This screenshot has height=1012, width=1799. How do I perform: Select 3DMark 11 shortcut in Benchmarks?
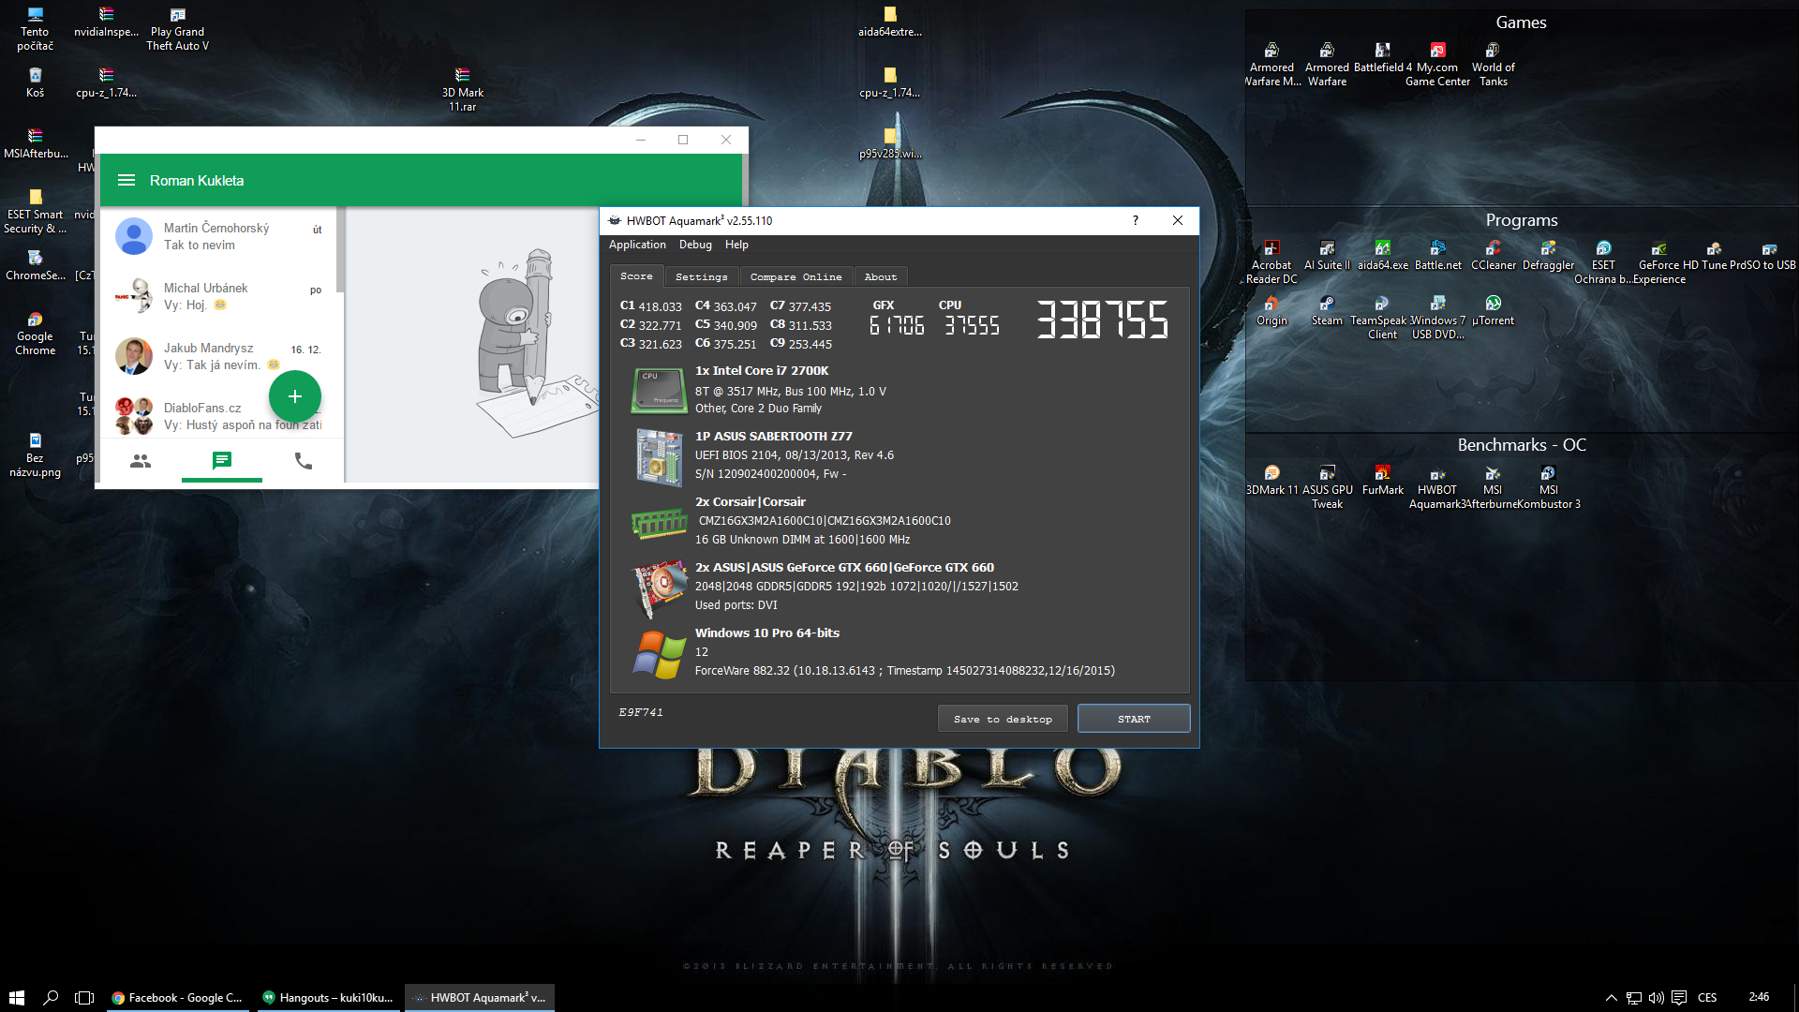tap(1271, 480)
